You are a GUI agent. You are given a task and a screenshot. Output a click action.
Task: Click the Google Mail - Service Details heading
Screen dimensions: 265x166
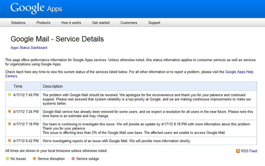[57, 39]
